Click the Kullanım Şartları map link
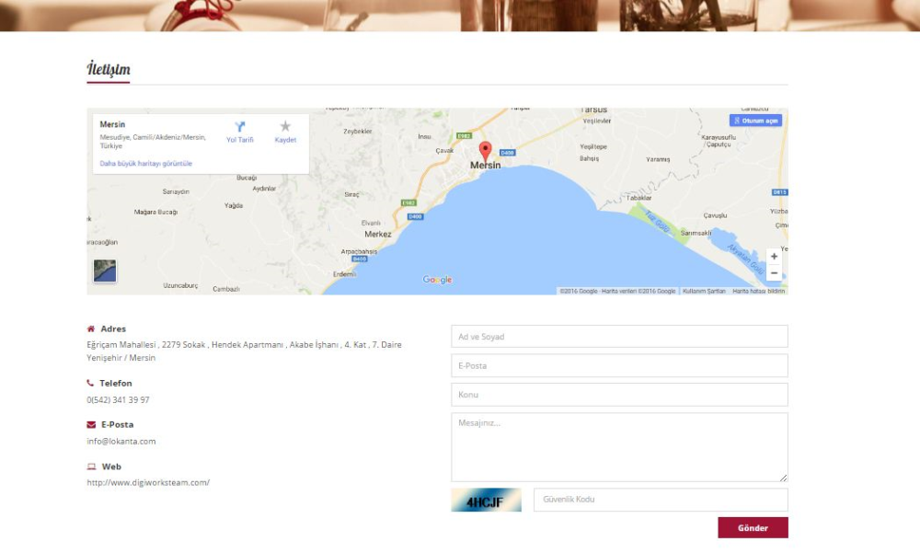Viewport: 920px width, 553px height. [x=704, y=291]
